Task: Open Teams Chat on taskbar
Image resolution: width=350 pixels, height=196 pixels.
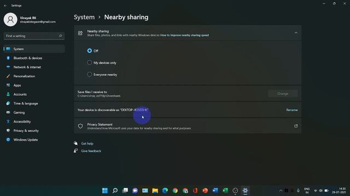Action: [135, 191]
